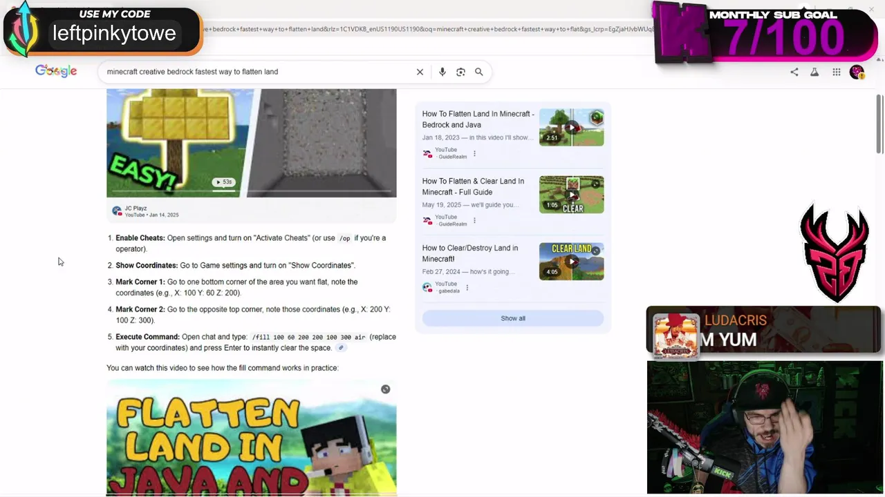Viewport: 885px width, 497px height.
Task: Play the 2:51 GuideRealm video thumbnail
Action: (x=571, y=127)
